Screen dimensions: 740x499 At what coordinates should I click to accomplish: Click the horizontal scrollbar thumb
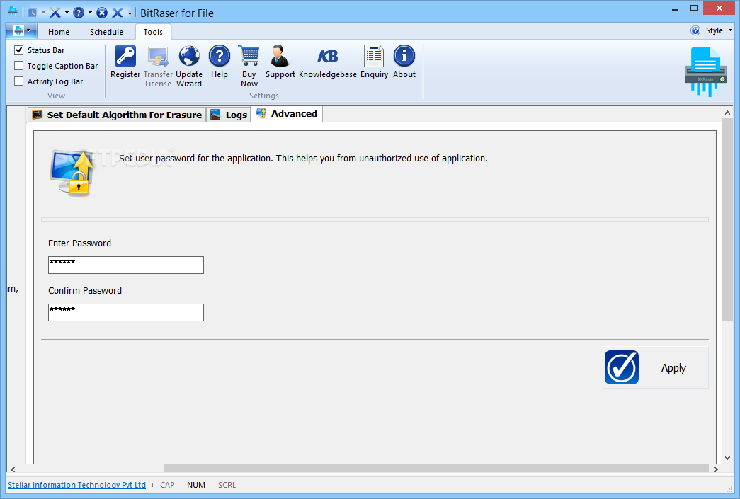436,469
